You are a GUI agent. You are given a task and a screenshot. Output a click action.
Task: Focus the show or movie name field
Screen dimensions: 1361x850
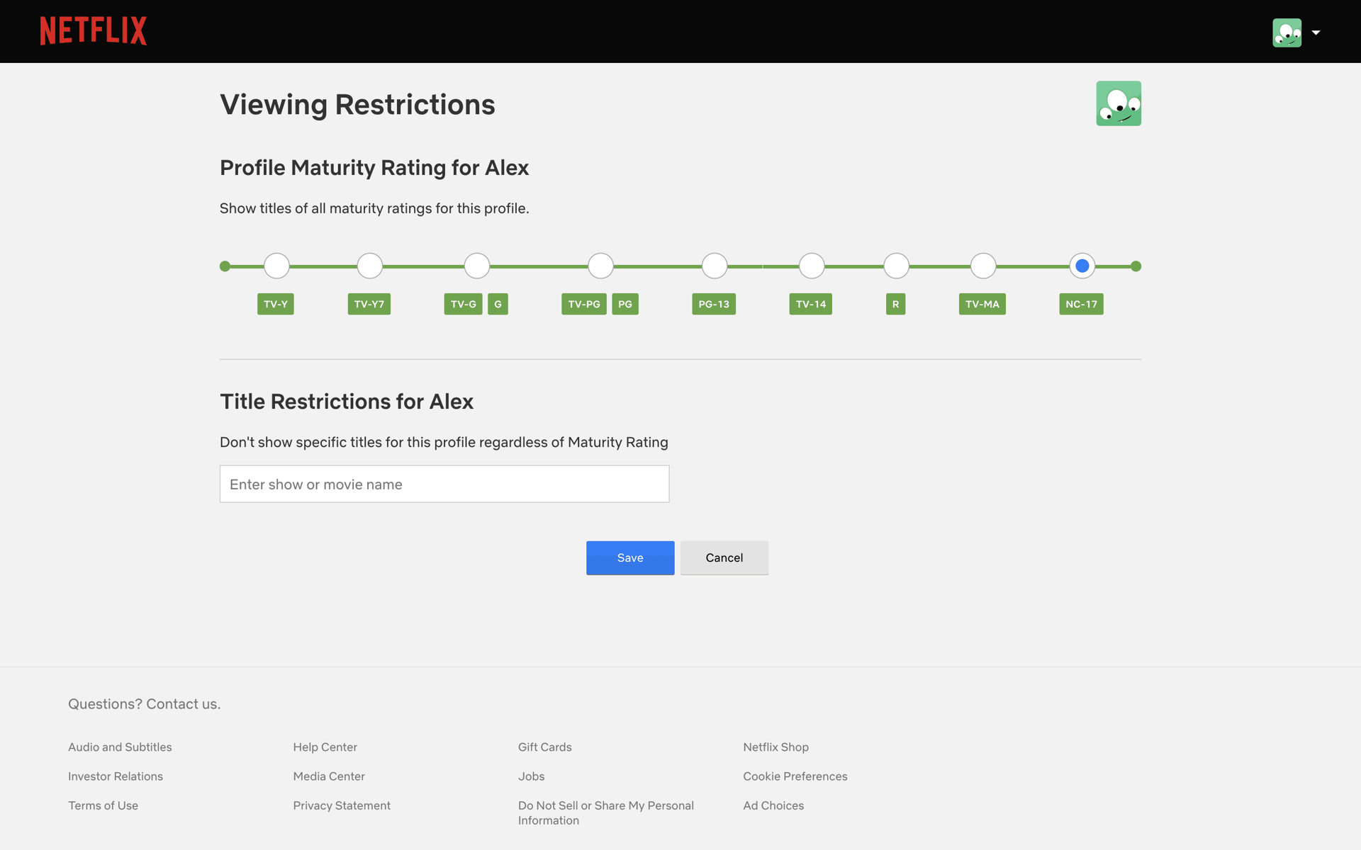point(444,484)
